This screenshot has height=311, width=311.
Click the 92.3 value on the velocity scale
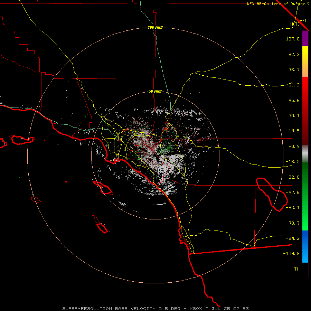click(294, 54)
